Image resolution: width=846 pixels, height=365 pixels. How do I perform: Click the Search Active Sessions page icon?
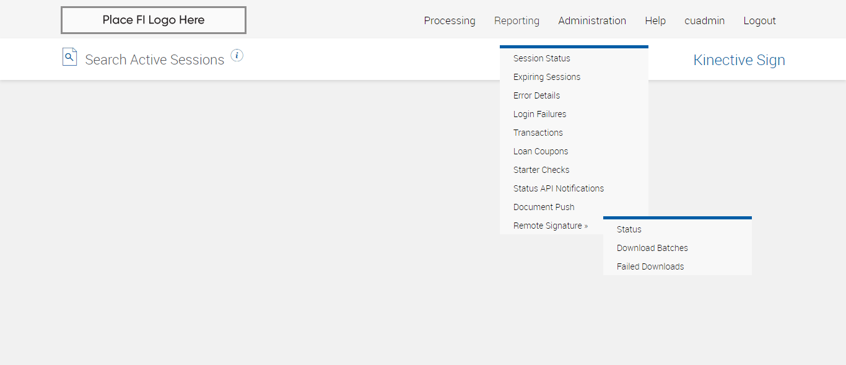pyautogui.click(x=69, y=57)
